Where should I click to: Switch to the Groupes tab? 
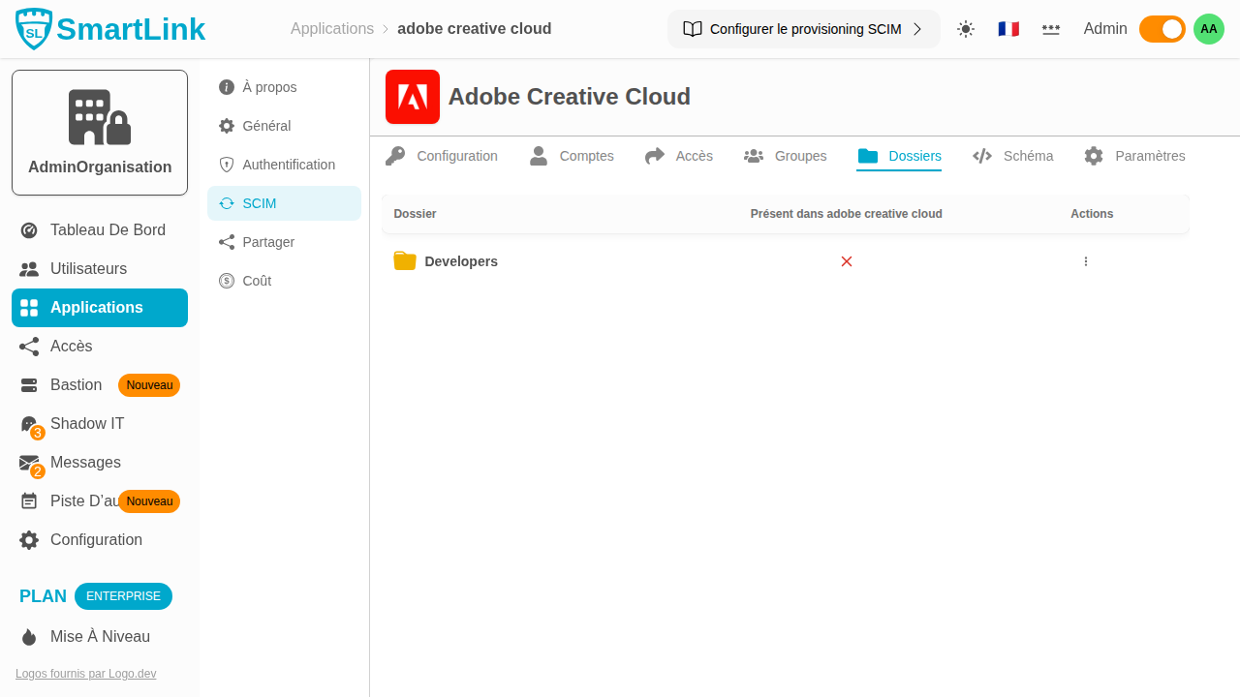(x=785, y=156)
